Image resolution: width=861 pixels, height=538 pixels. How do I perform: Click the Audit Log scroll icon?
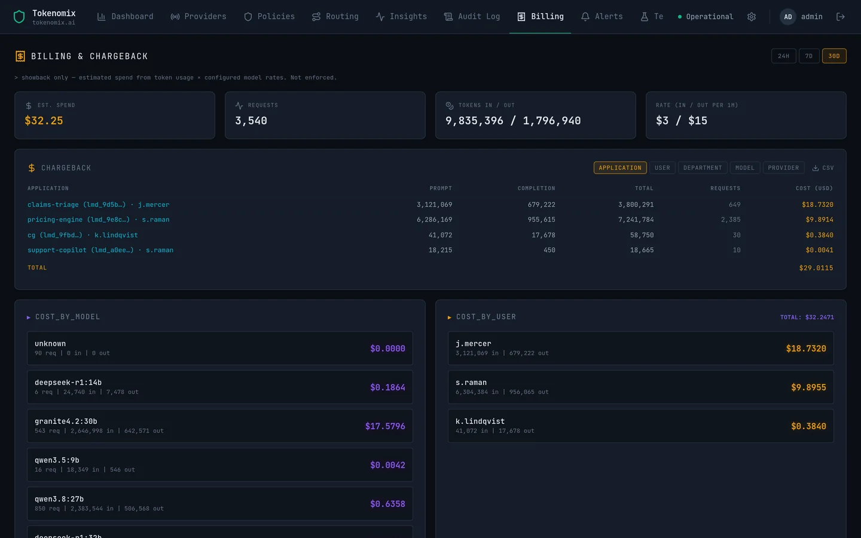448,17
